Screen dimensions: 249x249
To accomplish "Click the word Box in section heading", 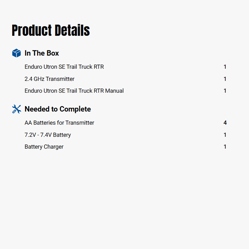I will (53, 53).
